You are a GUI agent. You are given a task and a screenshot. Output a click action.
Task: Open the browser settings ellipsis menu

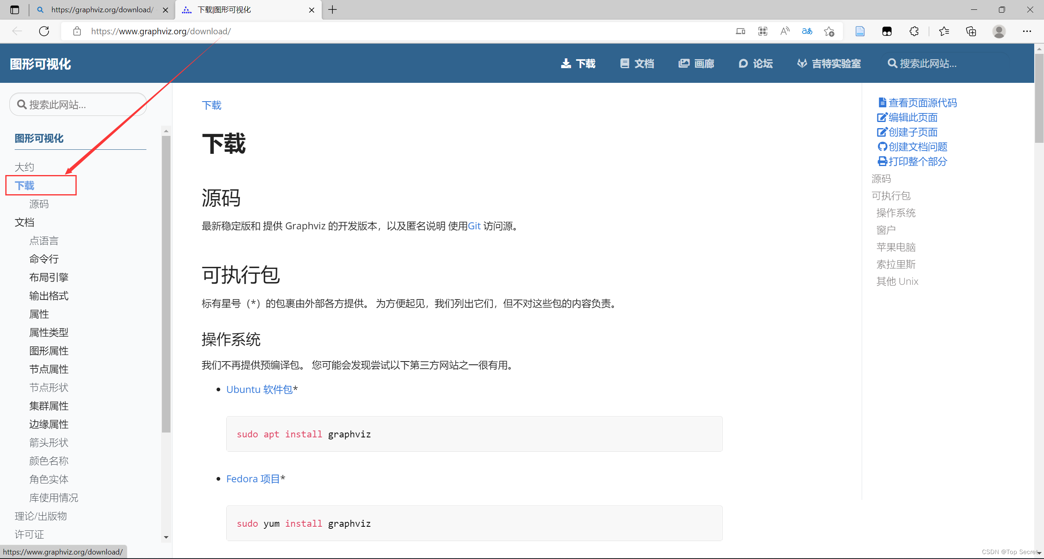click(x=1027, y=31)
